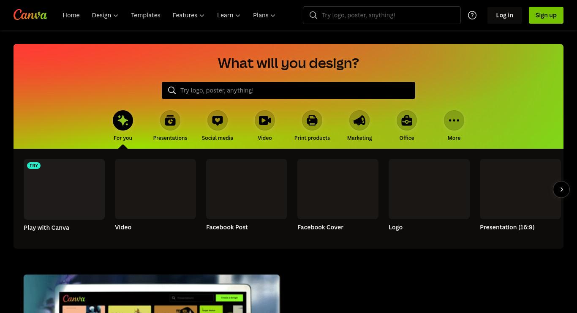Click the Log in button
577x313 pixels.
504,15
